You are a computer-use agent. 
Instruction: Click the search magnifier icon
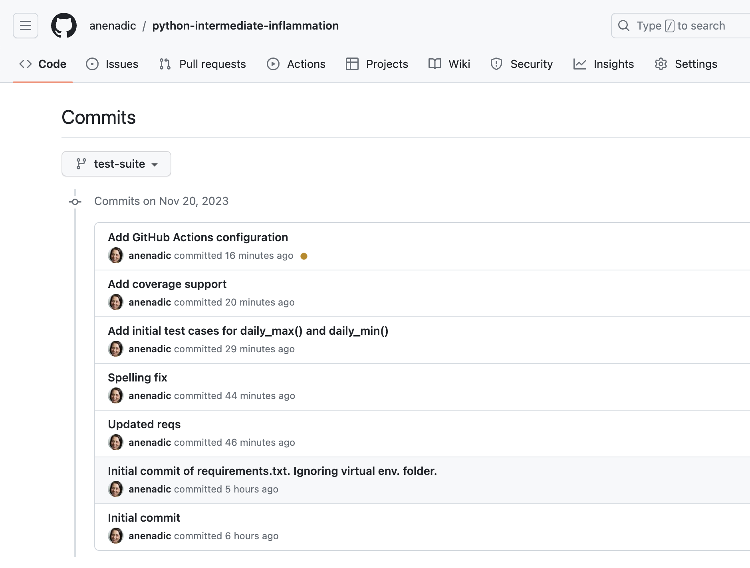[624, 25]
